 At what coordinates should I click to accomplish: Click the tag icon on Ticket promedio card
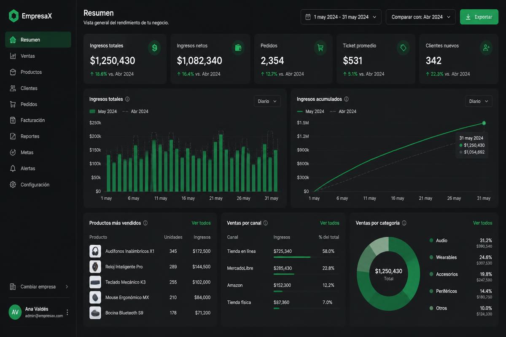[403, 48]
